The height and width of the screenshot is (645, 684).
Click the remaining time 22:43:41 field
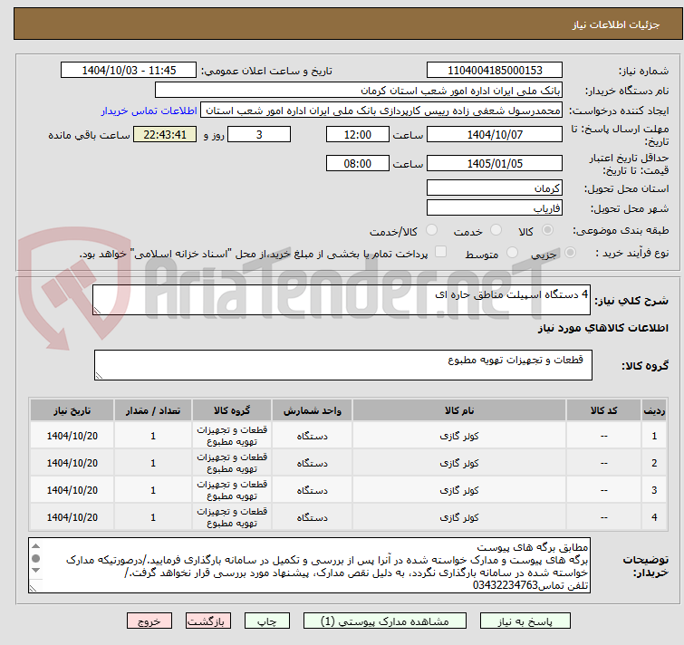pos(165,134)
